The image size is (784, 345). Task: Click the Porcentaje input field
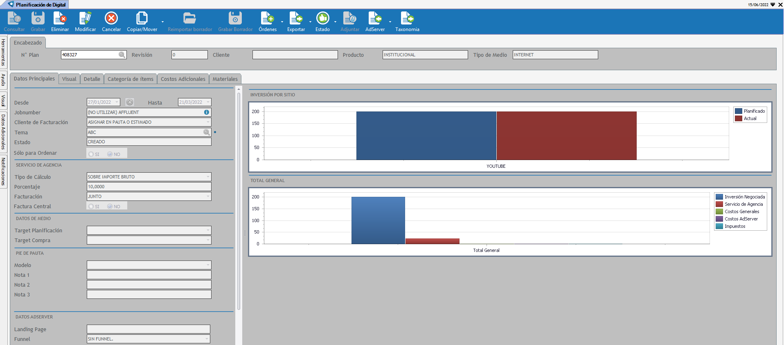click(x=149, y=187)
